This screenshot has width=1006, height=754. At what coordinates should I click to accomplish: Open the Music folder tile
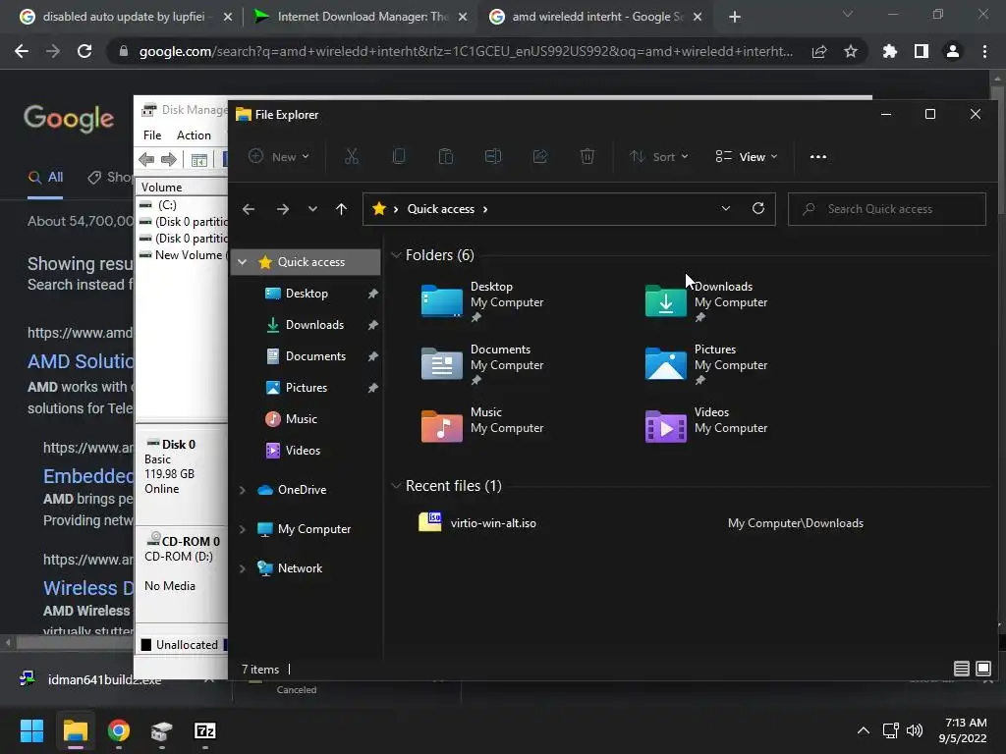[482, 425]
